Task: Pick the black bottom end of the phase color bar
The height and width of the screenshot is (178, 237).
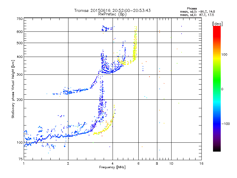Action: [217, 150]
